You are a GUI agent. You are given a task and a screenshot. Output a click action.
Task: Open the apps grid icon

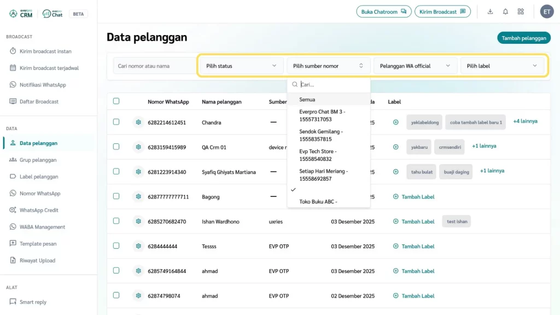pos(521,11)
